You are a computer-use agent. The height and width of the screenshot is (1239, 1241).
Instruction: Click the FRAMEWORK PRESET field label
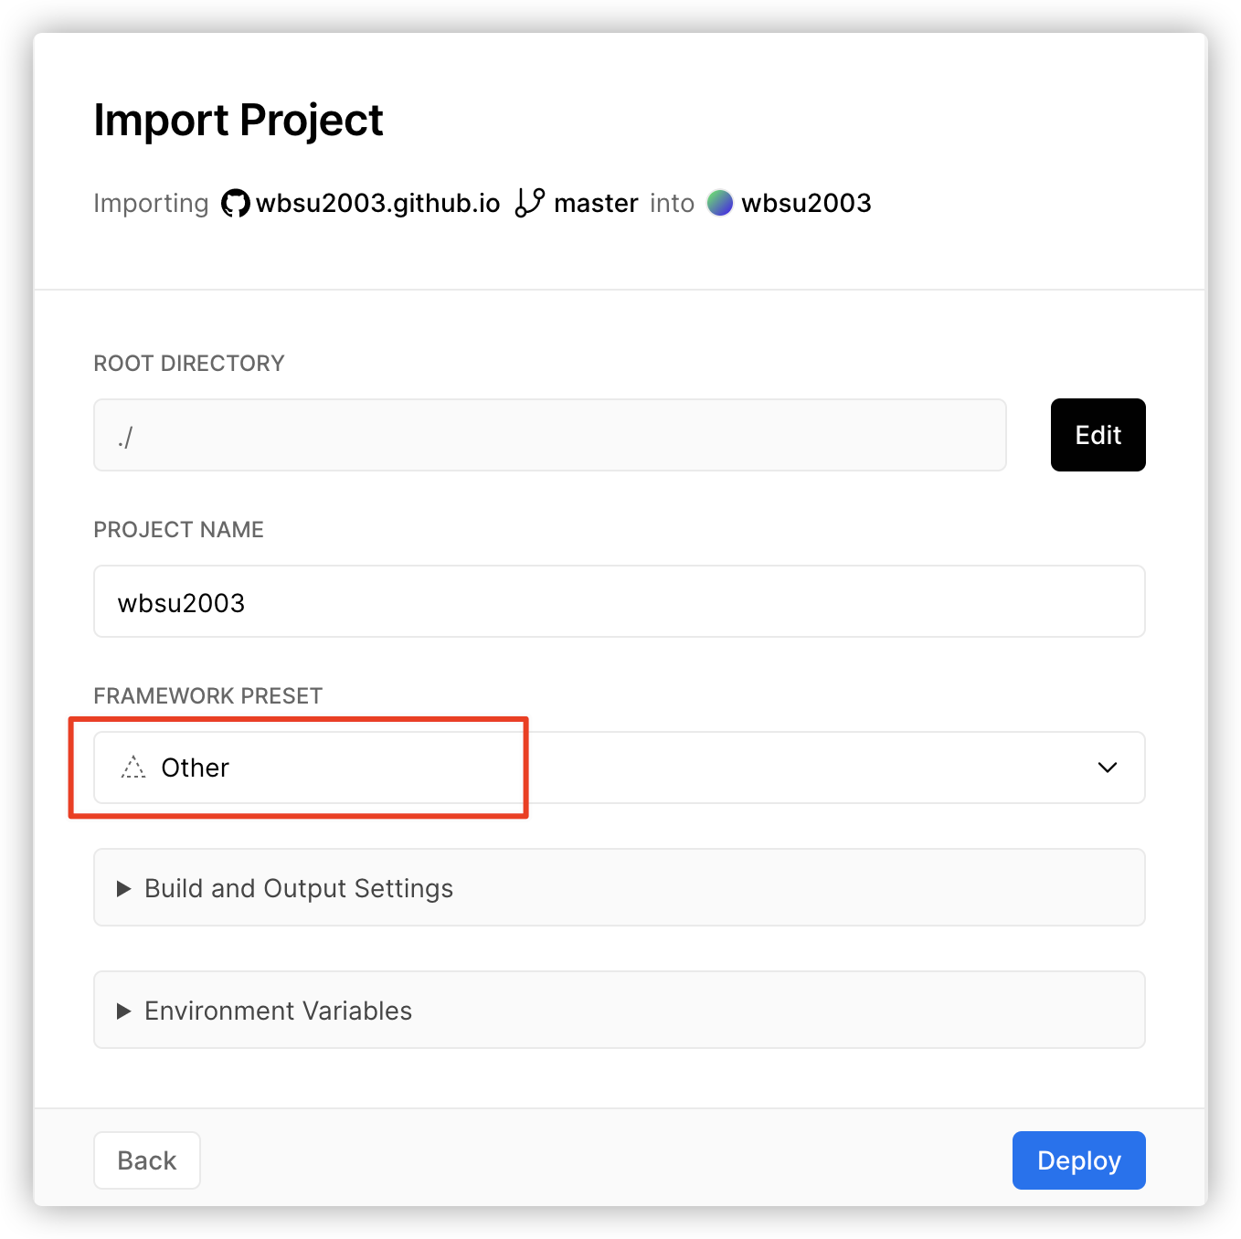click(207, 696)
